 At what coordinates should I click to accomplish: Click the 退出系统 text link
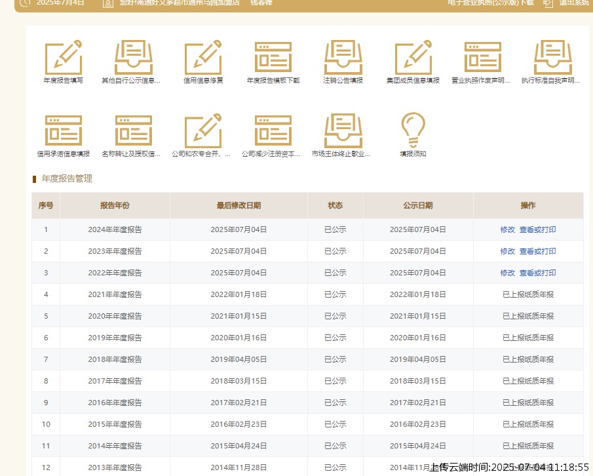pos(574,3)
